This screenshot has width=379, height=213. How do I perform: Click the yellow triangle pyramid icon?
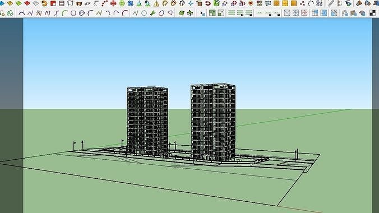(156, 3)
